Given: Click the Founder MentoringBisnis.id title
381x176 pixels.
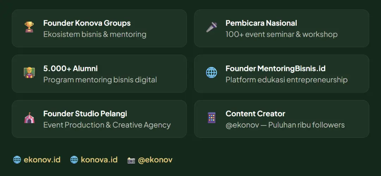Looking at the screenshot, I should (276, 69).
